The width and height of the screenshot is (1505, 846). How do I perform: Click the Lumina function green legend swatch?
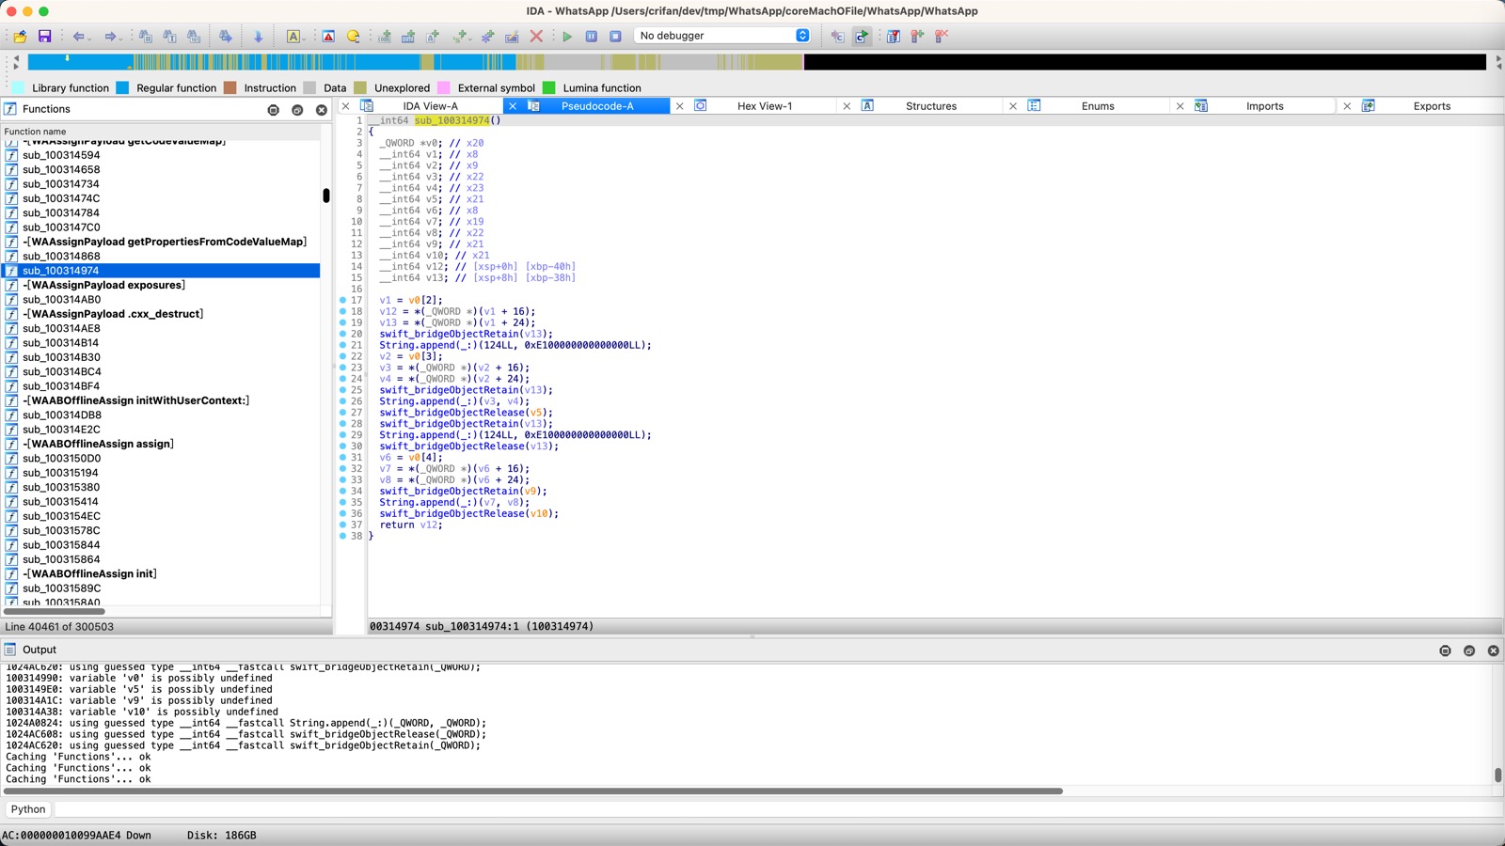tap(549, 87)
